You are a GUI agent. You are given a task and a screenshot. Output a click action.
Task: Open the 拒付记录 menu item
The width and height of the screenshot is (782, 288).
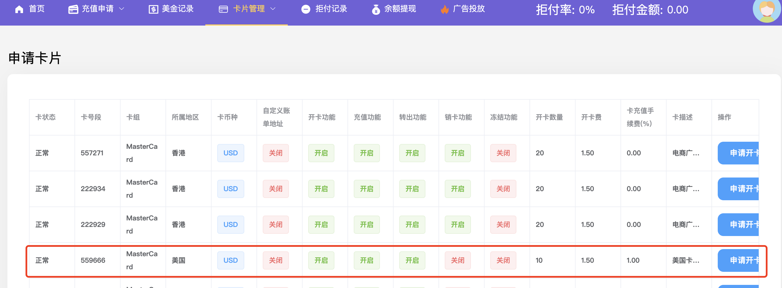(x=331, y=9)
